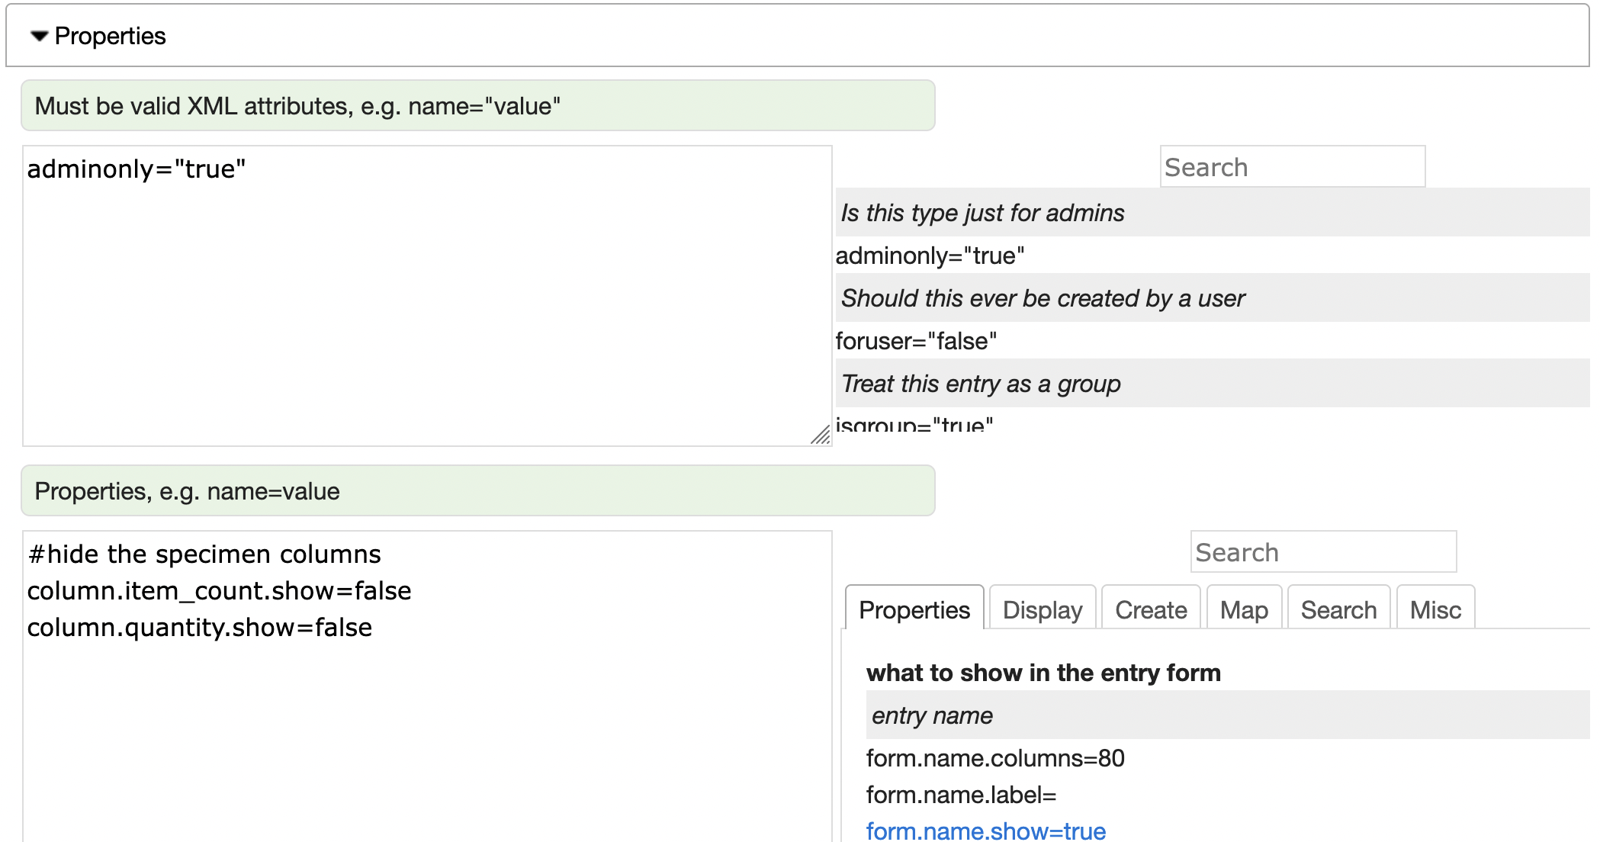Click the "Is this type just for admins" heading
Image resolution: width=1600 pixels, height=842 pixels.
[982, 213]
